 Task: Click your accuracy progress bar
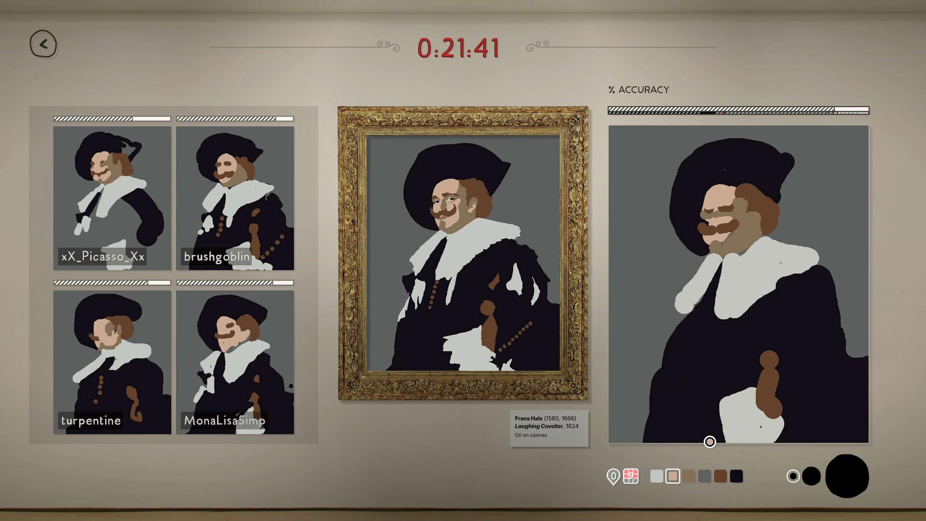(x=738, y=110)
